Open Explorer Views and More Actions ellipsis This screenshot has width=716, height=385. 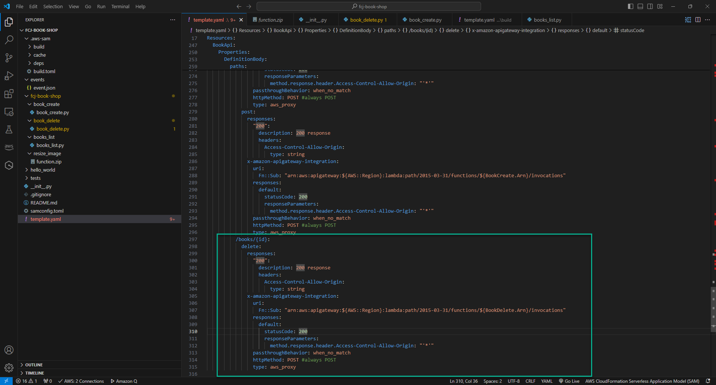[x=173, y=20]
